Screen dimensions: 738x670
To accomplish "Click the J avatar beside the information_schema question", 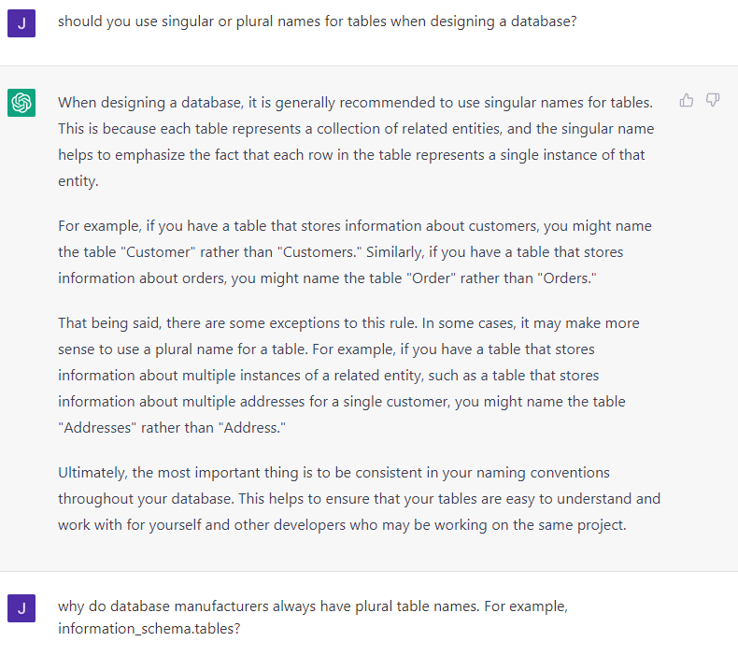I will [x=21, y=608].
